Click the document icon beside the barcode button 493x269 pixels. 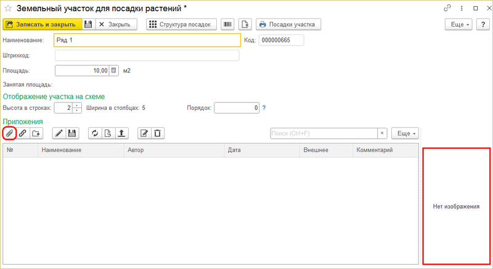click(245, 25)
